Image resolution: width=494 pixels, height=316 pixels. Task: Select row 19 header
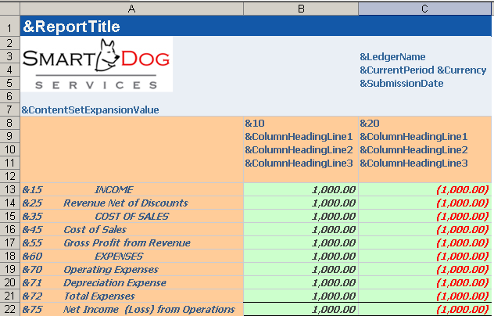[9, 269]
